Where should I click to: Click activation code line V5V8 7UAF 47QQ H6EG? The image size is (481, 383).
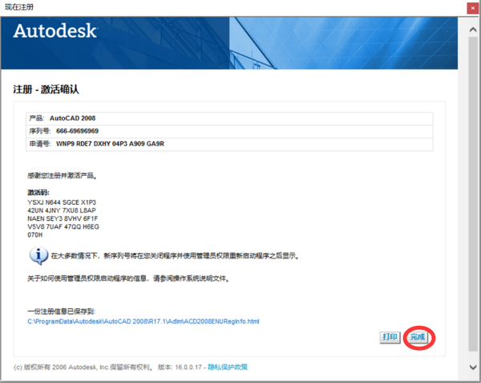[x=63, y=226]
